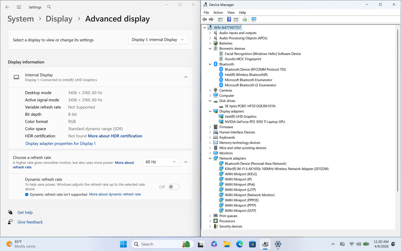Viewport: 401px width, 251px height.
Task: Click the toolbar icon right of Help
Action: (x=236, y=19)
